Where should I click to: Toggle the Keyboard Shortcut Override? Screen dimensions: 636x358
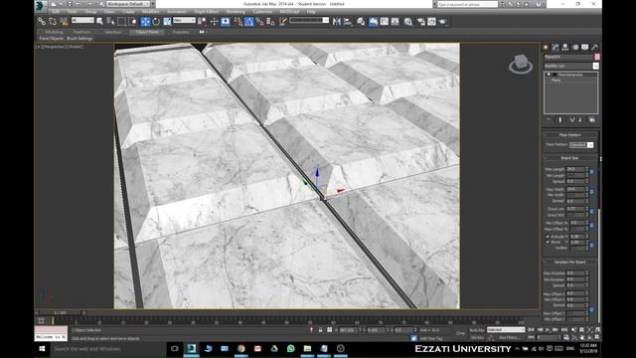tap(226, 22)
